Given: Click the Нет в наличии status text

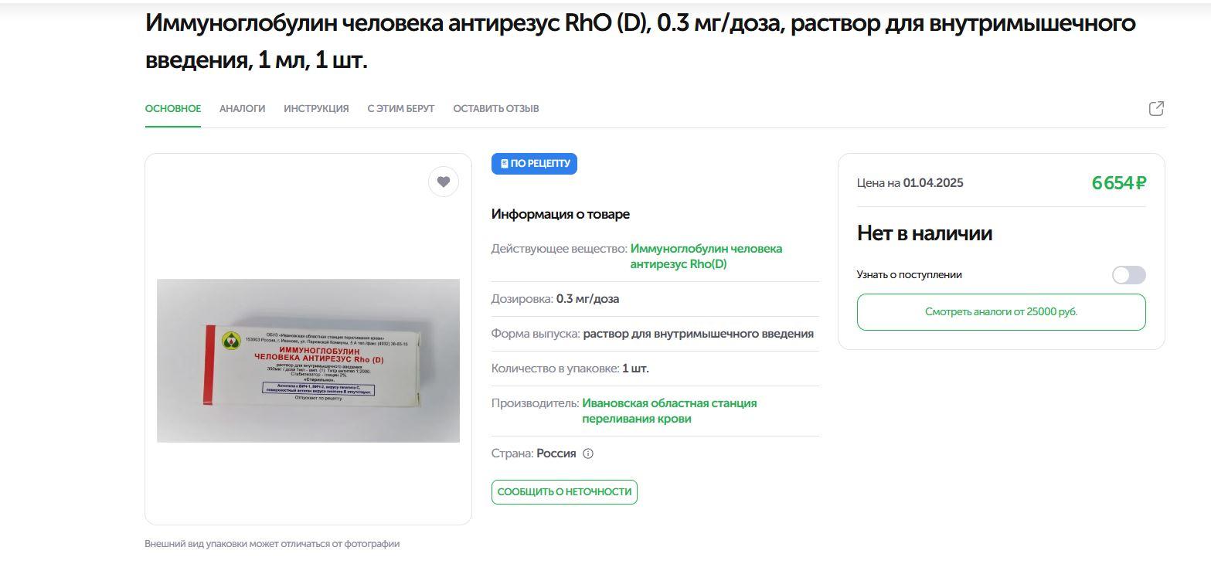Looking at the screenshot, I should pyautogui.click(x=924, y=233).
